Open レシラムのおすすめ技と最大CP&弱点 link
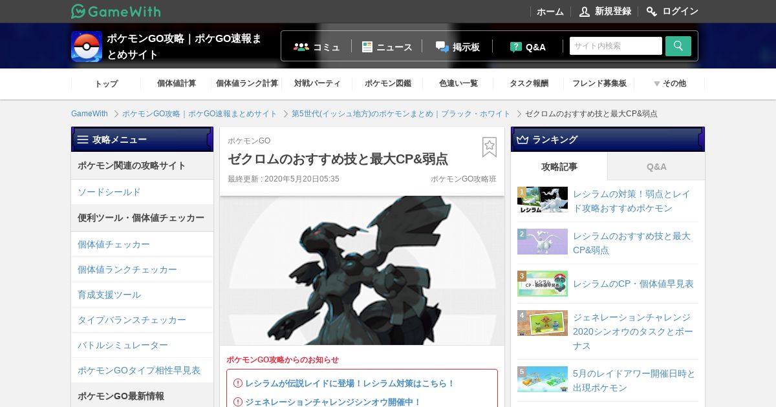Viewport: 776px width, 407px height. coord(632,243)
